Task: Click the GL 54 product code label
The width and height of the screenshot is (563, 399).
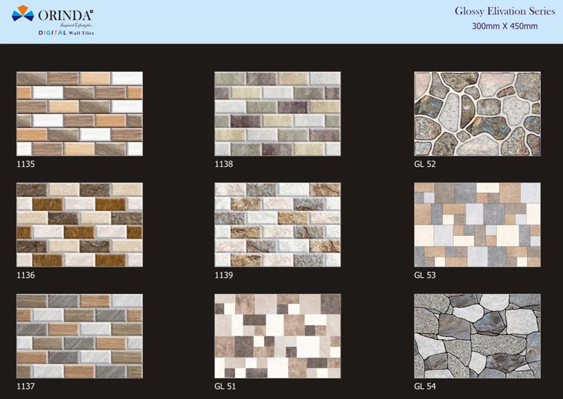Action: (x=425, y=386)
